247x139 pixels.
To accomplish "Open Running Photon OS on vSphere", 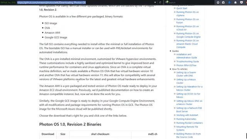I will pyautogui.click(x=188, y=14).
